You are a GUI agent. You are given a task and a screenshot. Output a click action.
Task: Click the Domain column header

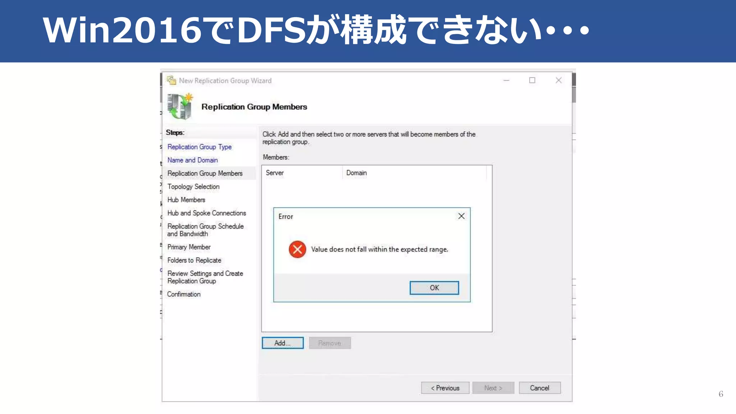coord(414,173)
